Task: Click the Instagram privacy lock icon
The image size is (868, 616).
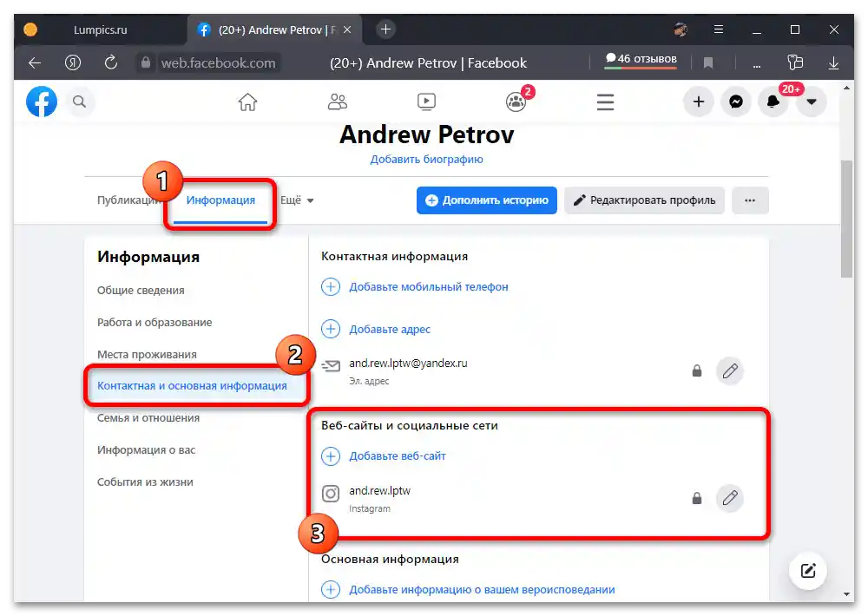Action: click(697, 499)
